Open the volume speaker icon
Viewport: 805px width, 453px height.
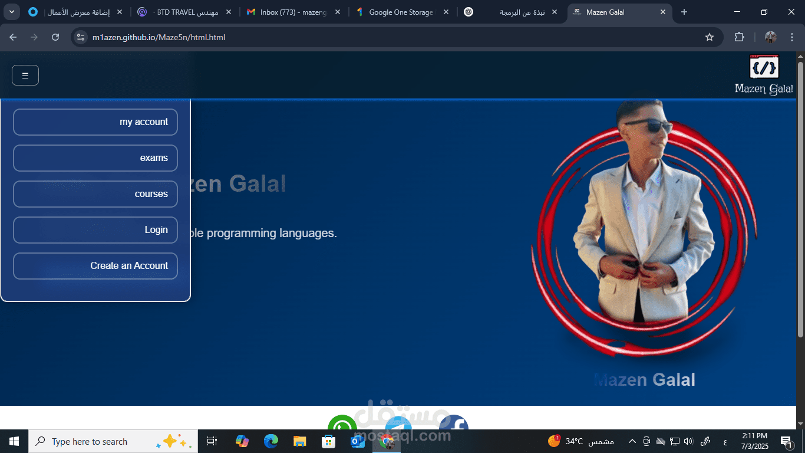coord(689,441)
